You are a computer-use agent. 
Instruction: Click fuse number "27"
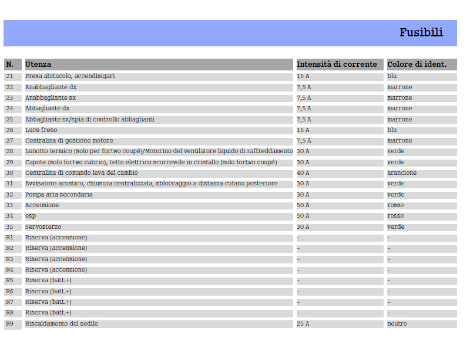[9, 141]
